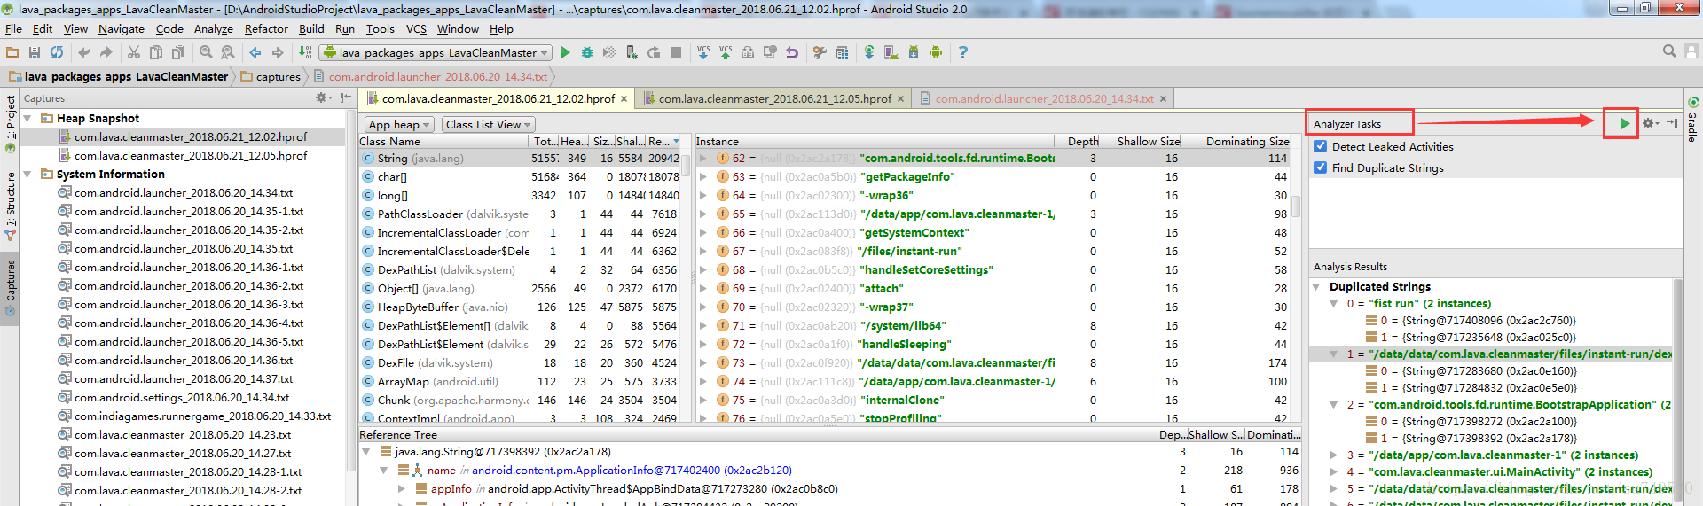1703x506 pixels.
Task: Run the app with the toolbar green arrow
Action: tap(565, 52)
